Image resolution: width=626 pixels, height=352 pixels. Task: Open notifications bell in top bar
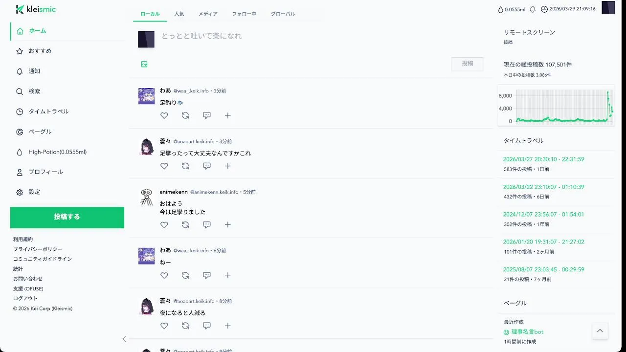533,9
